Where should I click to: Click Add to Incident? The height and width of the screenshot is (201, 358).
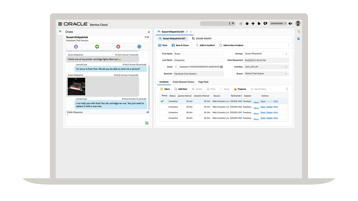(x=205, y=45)
